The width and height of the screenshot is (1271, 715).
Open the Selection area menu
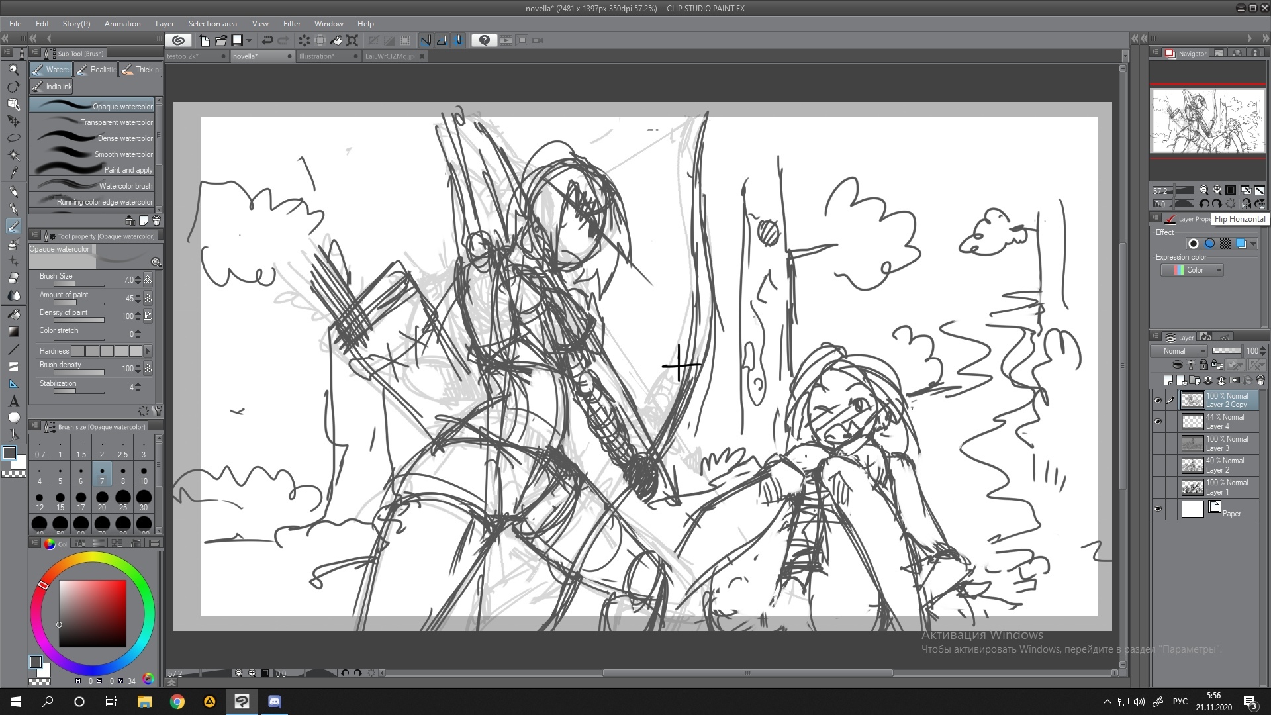tap(212, 24)
